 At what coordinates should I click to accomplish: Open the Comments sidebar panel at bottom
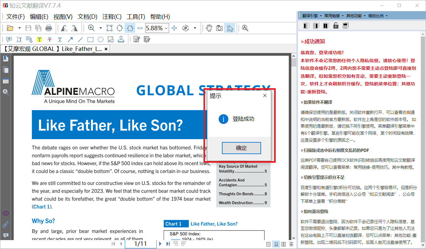tap(6, 236)
